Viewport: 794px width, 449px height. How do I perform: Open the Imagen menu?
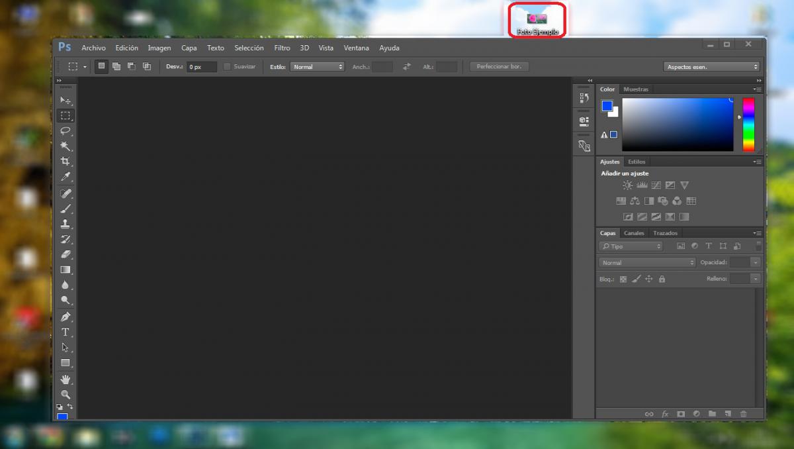click(x=159, y=48)
